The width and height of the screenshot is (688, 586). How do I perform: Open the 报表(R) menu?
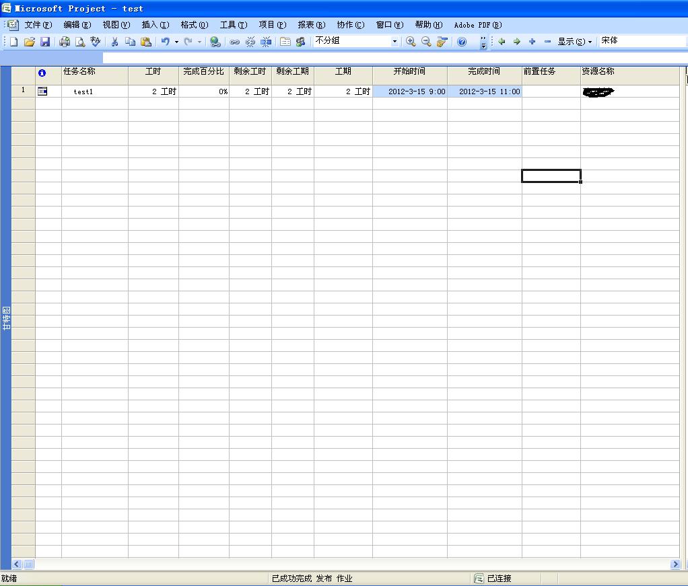click(311, 25)
